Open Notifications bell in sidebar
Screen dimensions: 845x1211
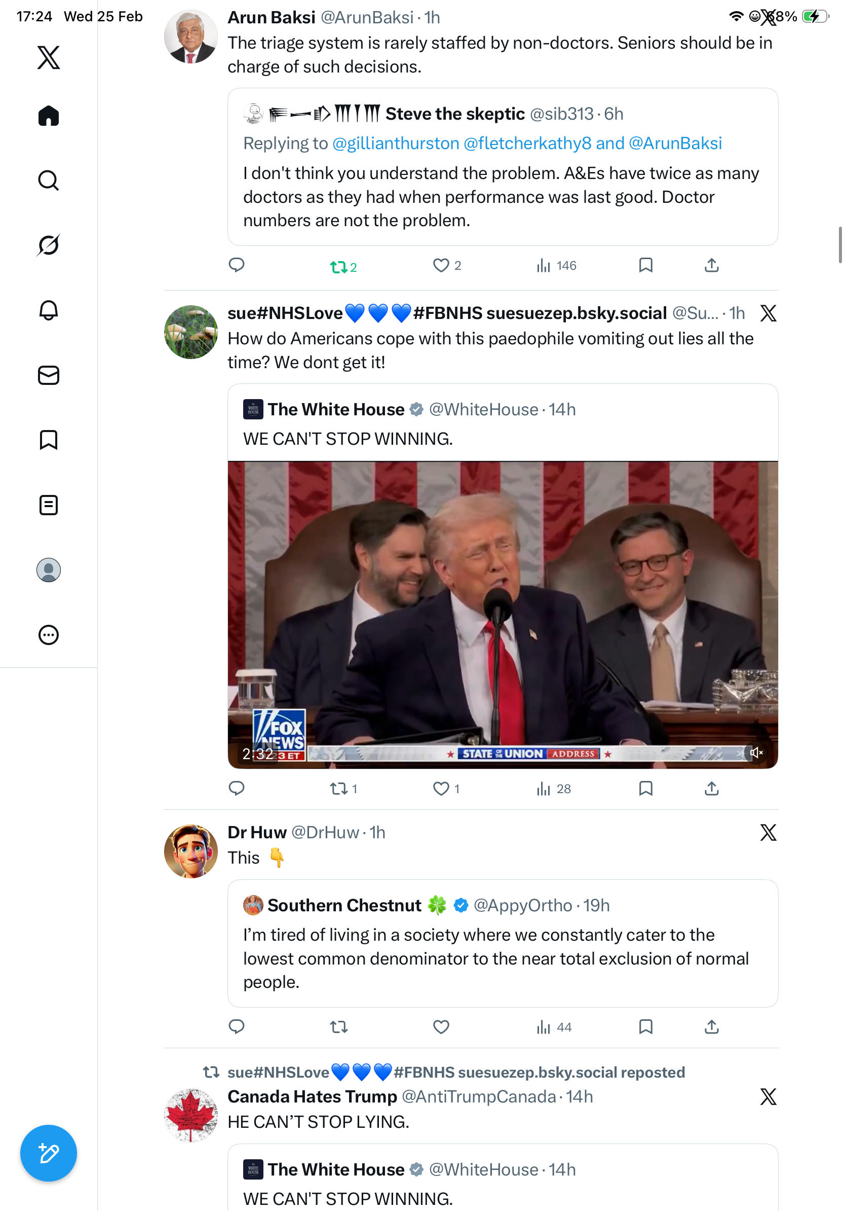coord(49,310)
